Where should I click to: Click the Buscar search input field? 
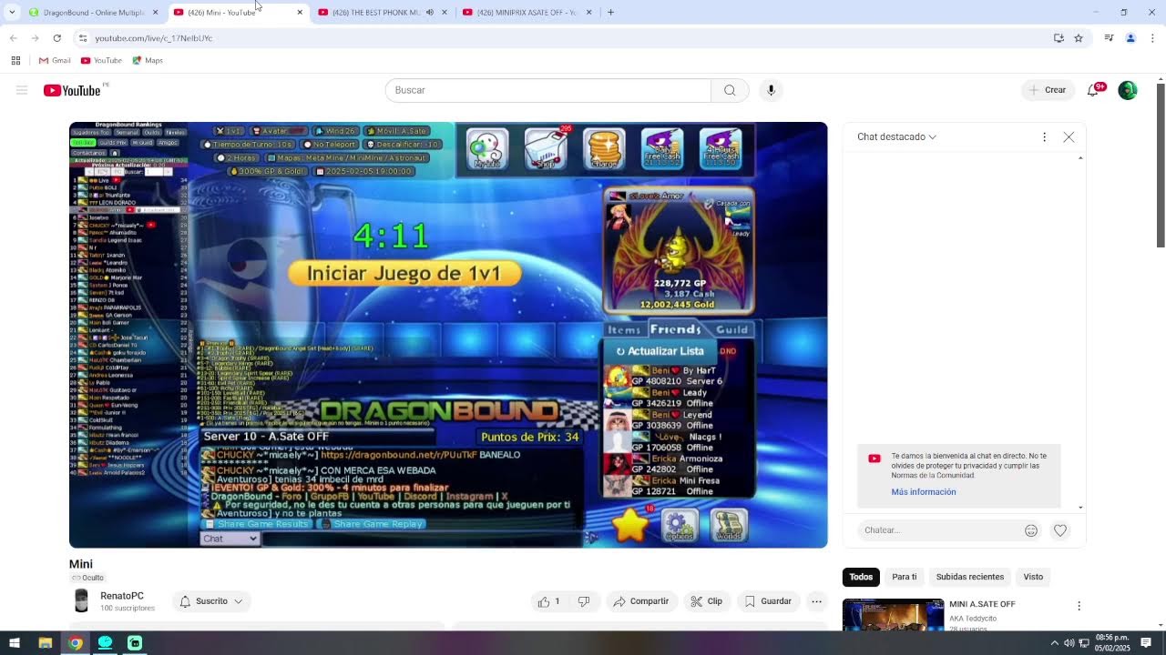(x=547, y=90)
